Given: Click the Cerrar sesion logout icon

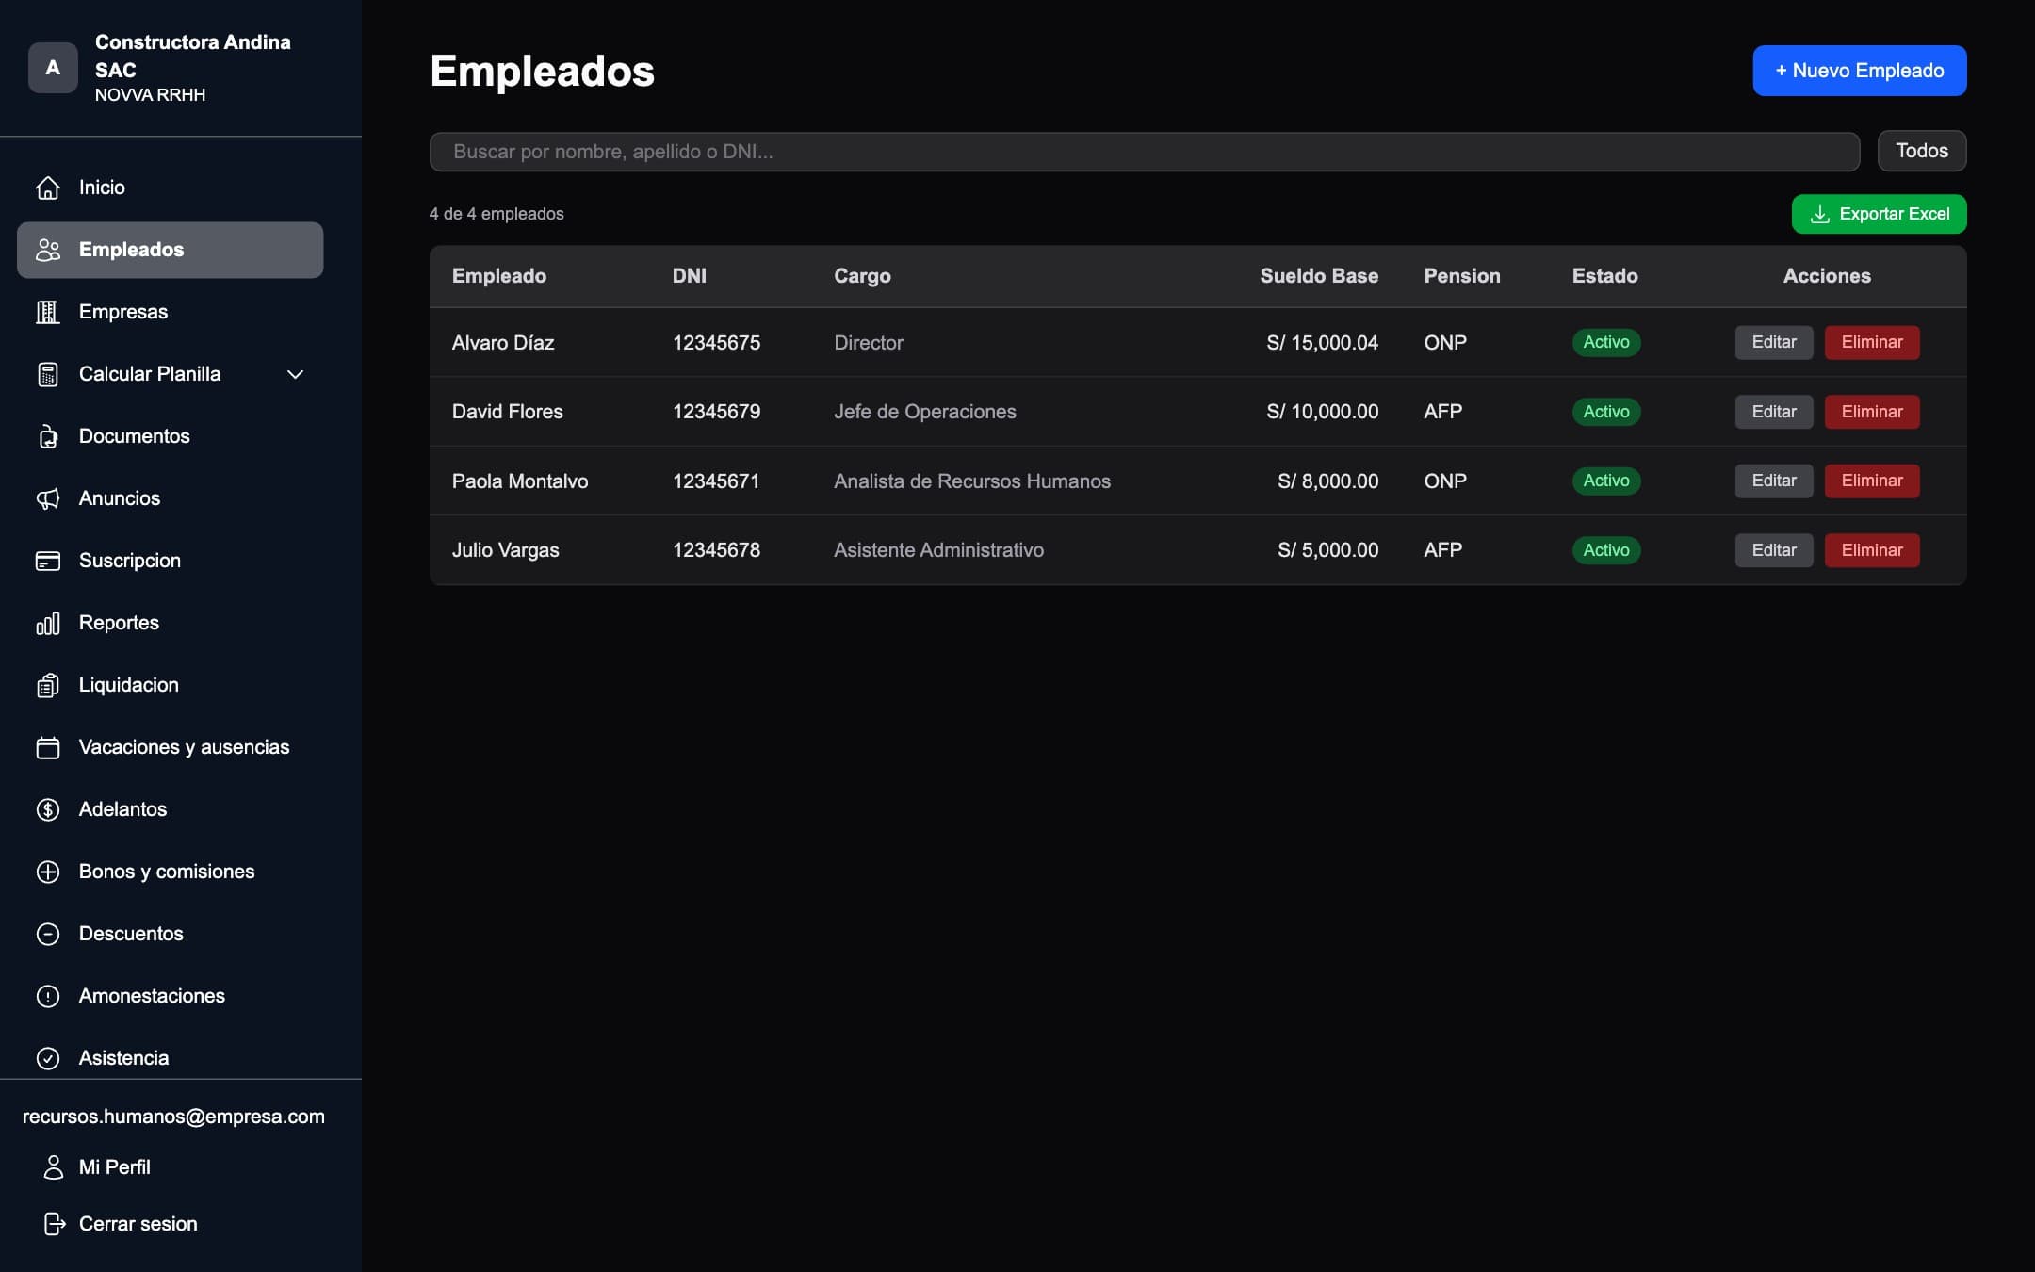Looking at the screenshot, I should point(54,1224).
